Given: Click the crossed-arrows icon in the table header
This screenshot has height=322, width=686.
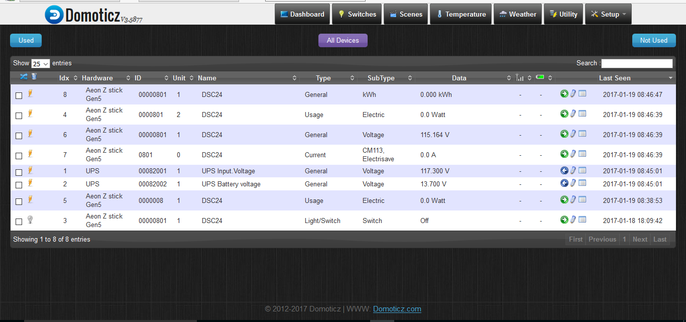Looking at the screenshot, I should pos(23,76).
